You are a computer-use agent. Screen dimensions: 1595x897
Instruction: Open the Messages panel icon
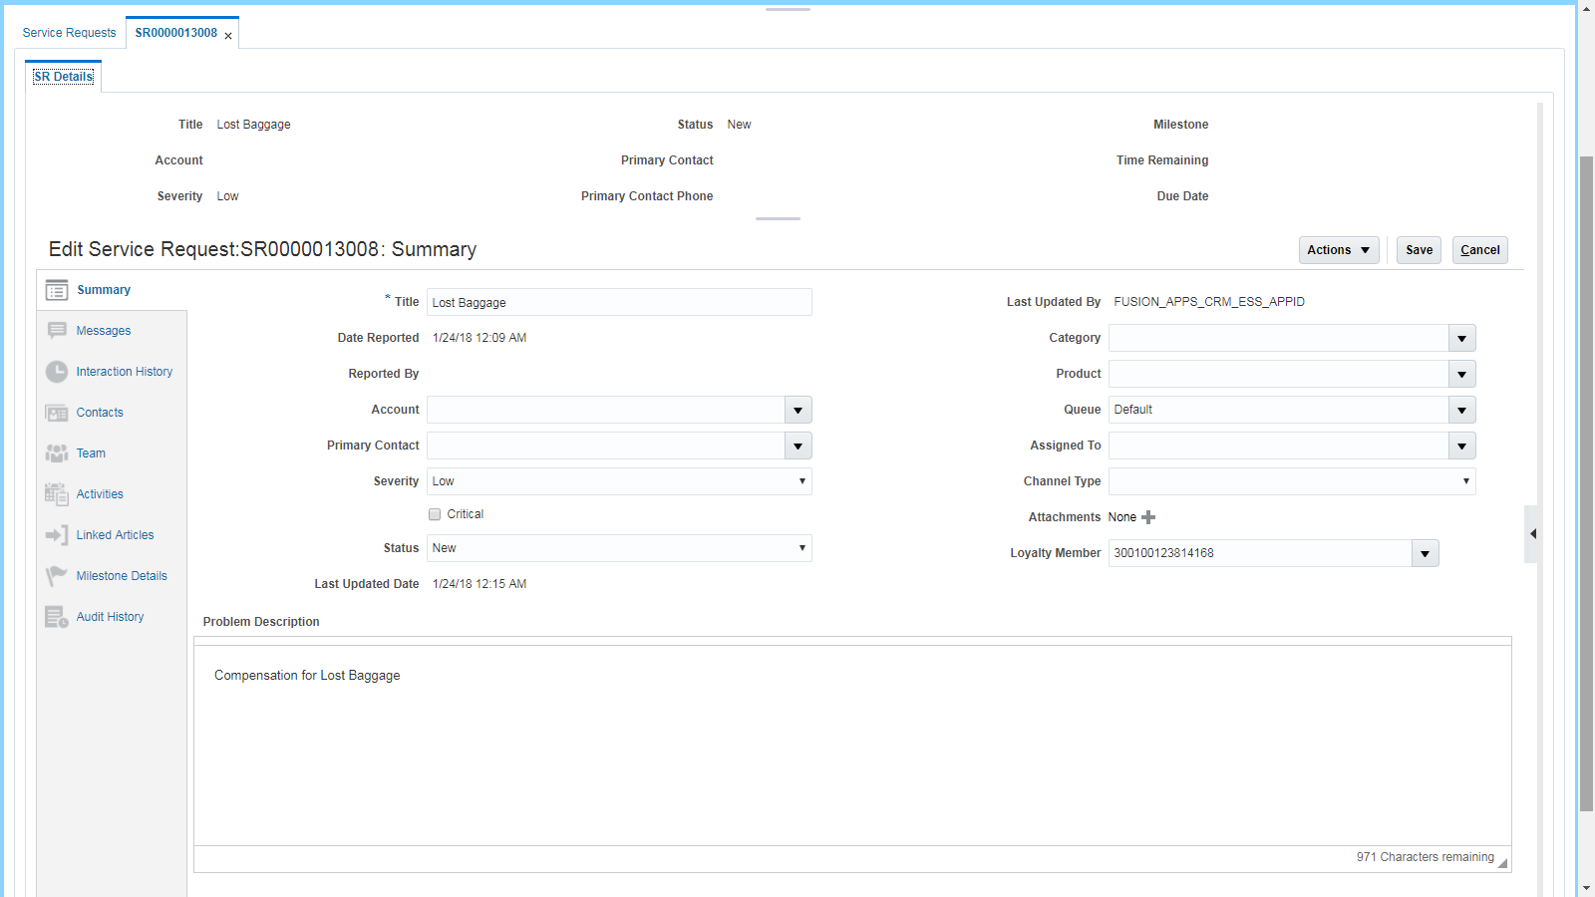tap(57, 330)
